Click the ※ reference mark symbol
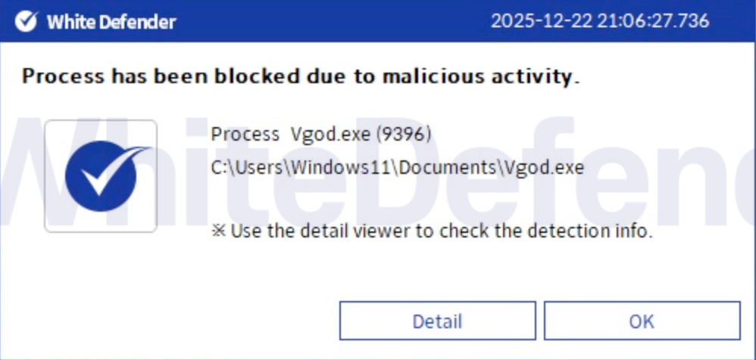This screenshot has height=360, width=756. click(219, 231)
